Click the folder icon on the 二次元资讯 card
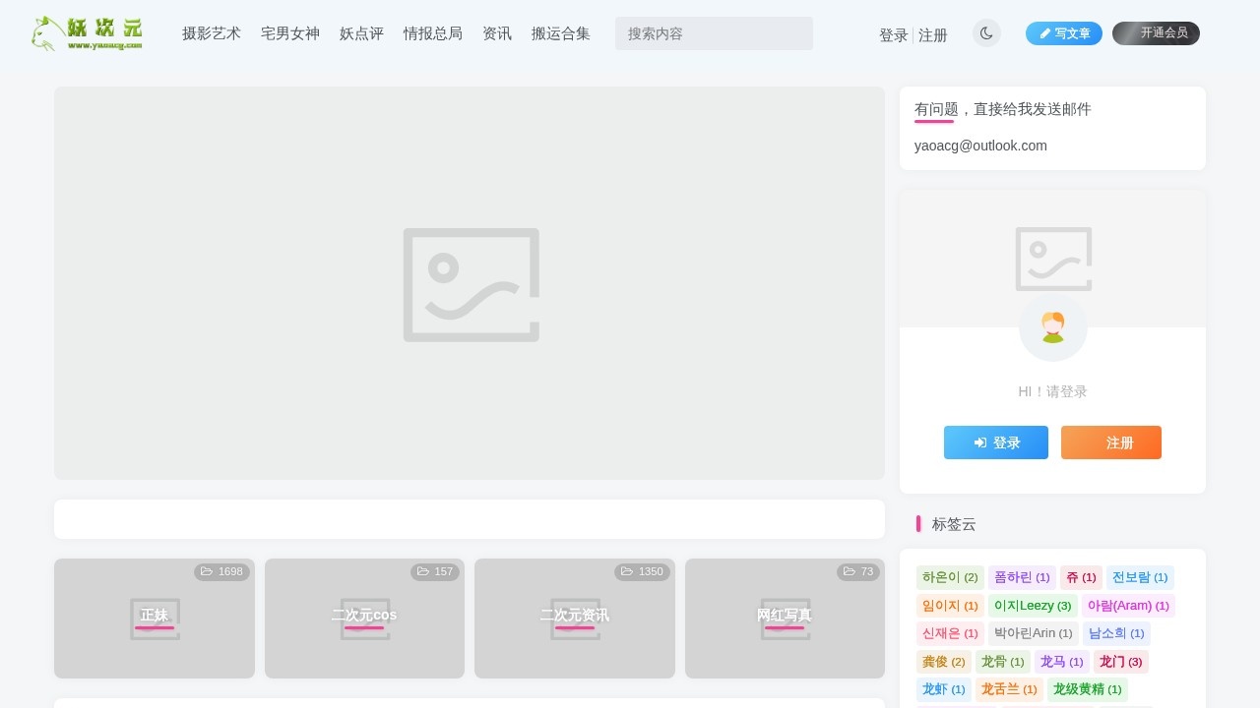This screenshot has width=1260, height=708. tap(627, 571)
